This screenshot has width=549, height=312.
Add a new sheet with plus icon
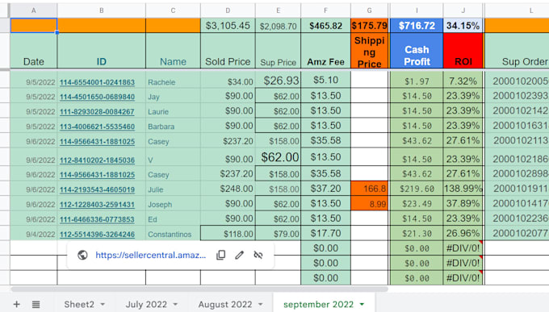pos(16,304)
